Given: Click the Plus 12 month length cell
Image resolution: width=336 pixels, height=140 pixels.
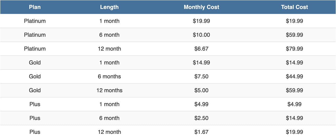Looking at the screenshot, I should 109,132.
